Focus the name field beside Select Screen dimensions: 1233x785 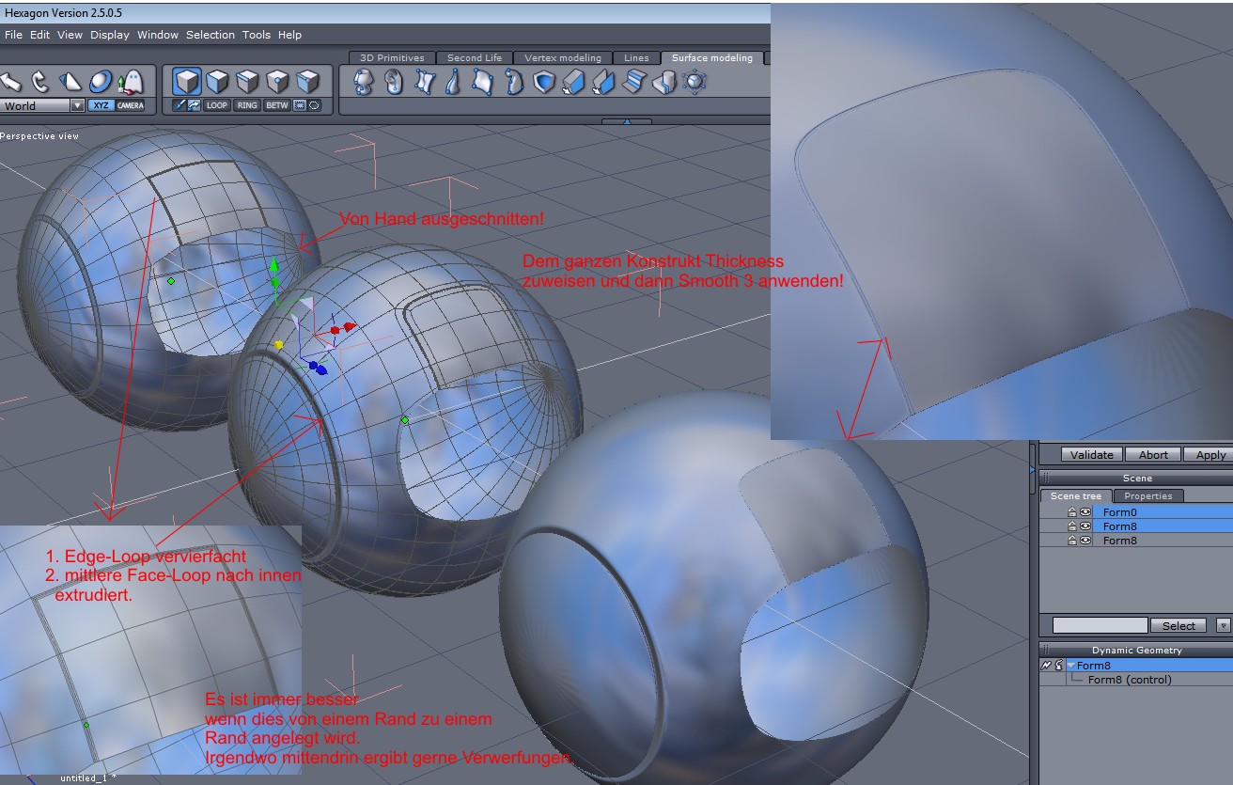click(x=1100, y=625)
